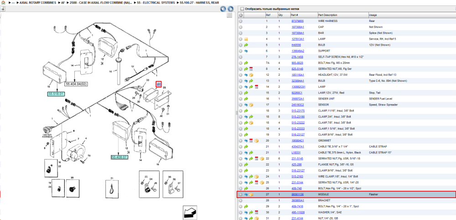Click plus icon in table header
The width and height of the screenshot is (456, 220).
[x=241, y=15]
